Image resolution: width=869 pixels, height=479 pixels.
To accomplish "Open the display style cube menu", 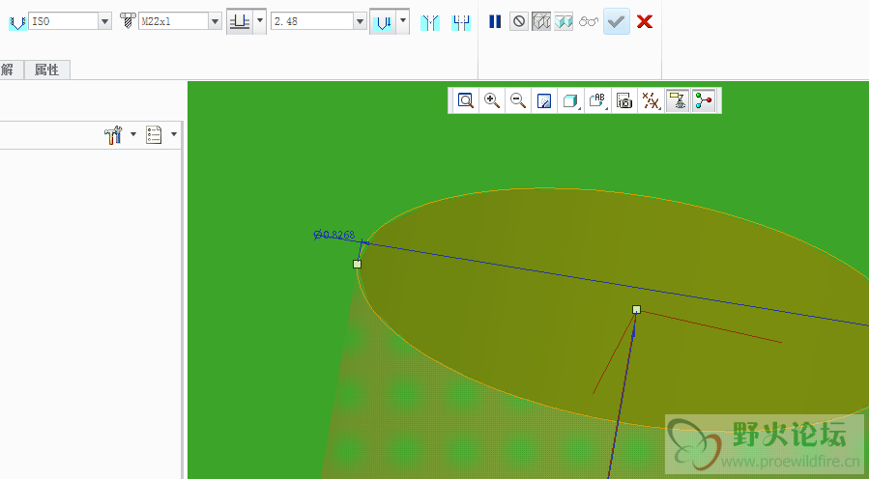I will pos(571,100).
